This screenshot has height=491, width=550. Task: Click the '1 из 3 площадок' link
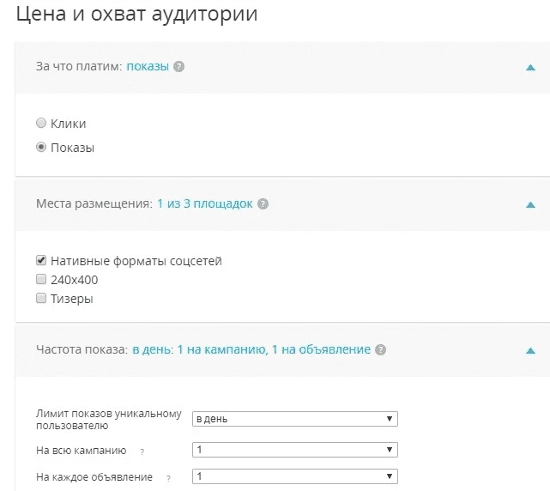pos(205,203)
